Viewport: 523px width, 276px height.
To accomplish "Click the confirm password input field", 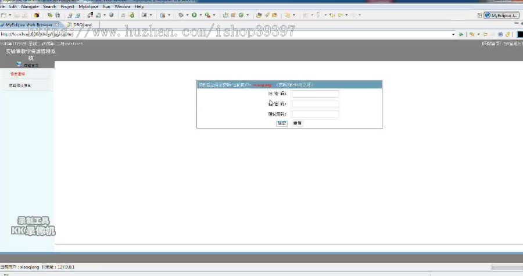I will point(315,114).
